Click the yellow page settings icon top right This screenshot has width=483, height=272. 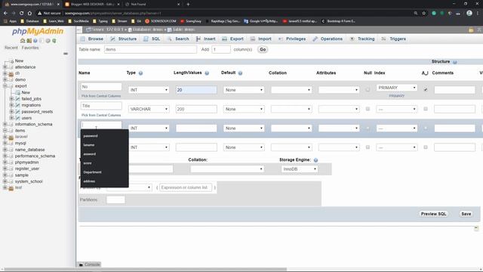coord(471,30)
